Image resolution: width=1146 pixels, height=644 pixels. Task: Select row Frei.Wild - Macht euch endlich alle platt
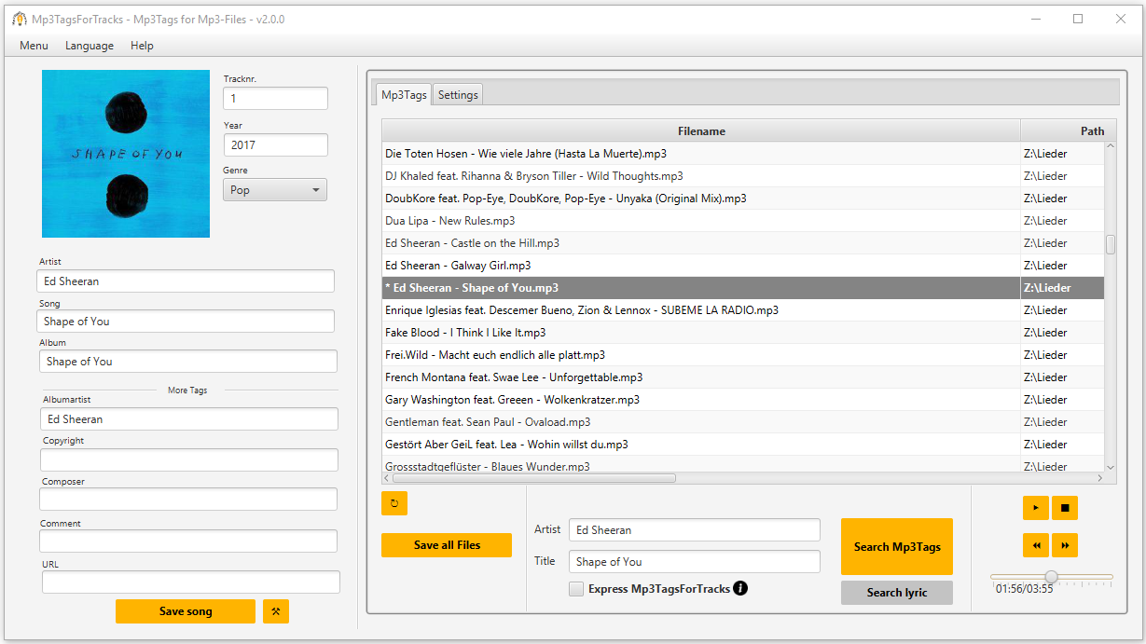743,355
